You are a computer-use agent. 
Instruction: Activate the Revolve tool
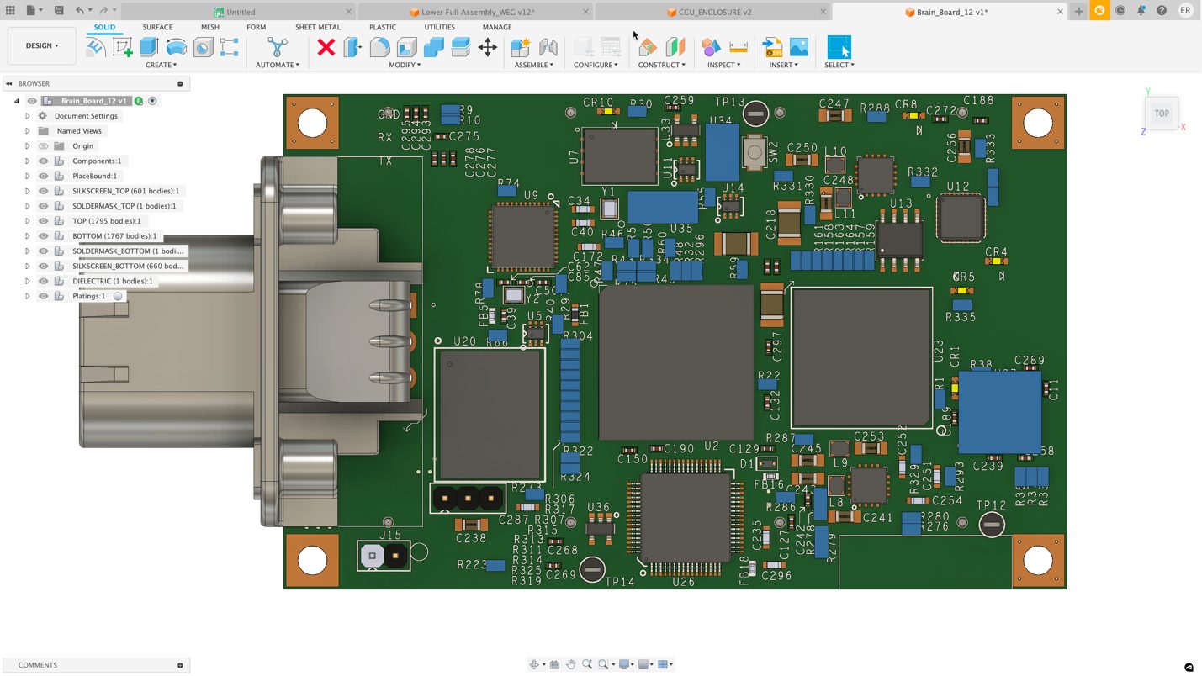click(176, 46)
